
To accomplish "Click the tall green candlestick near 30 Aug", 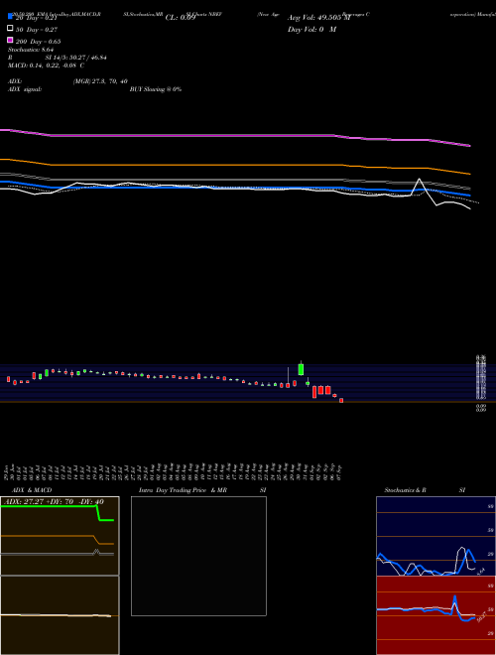I will 301,369.
